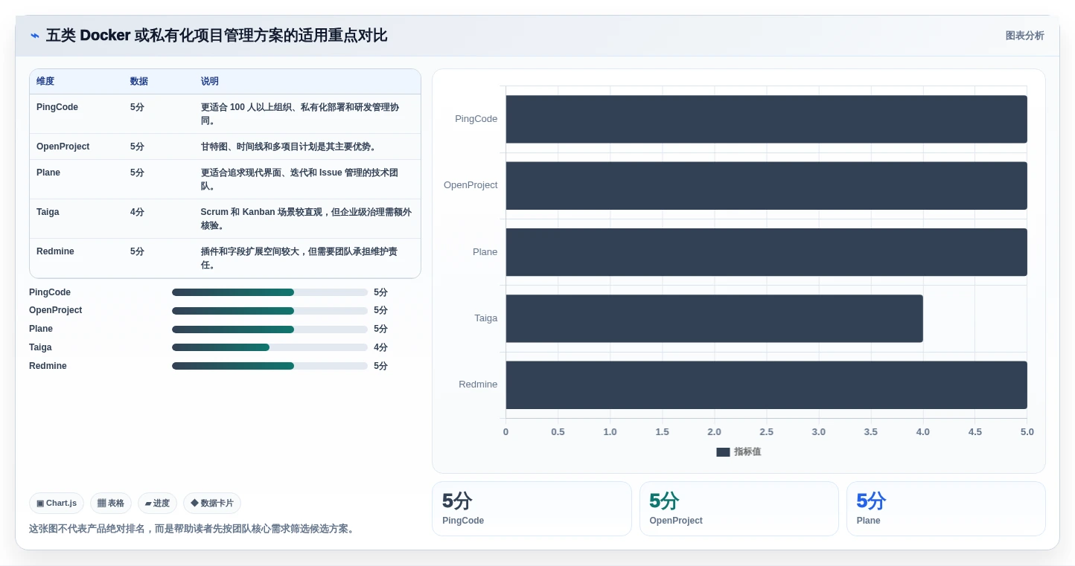Click the Taiga bar in the chart
Viewport: 1075px width, 566px height.
(714, 318)
